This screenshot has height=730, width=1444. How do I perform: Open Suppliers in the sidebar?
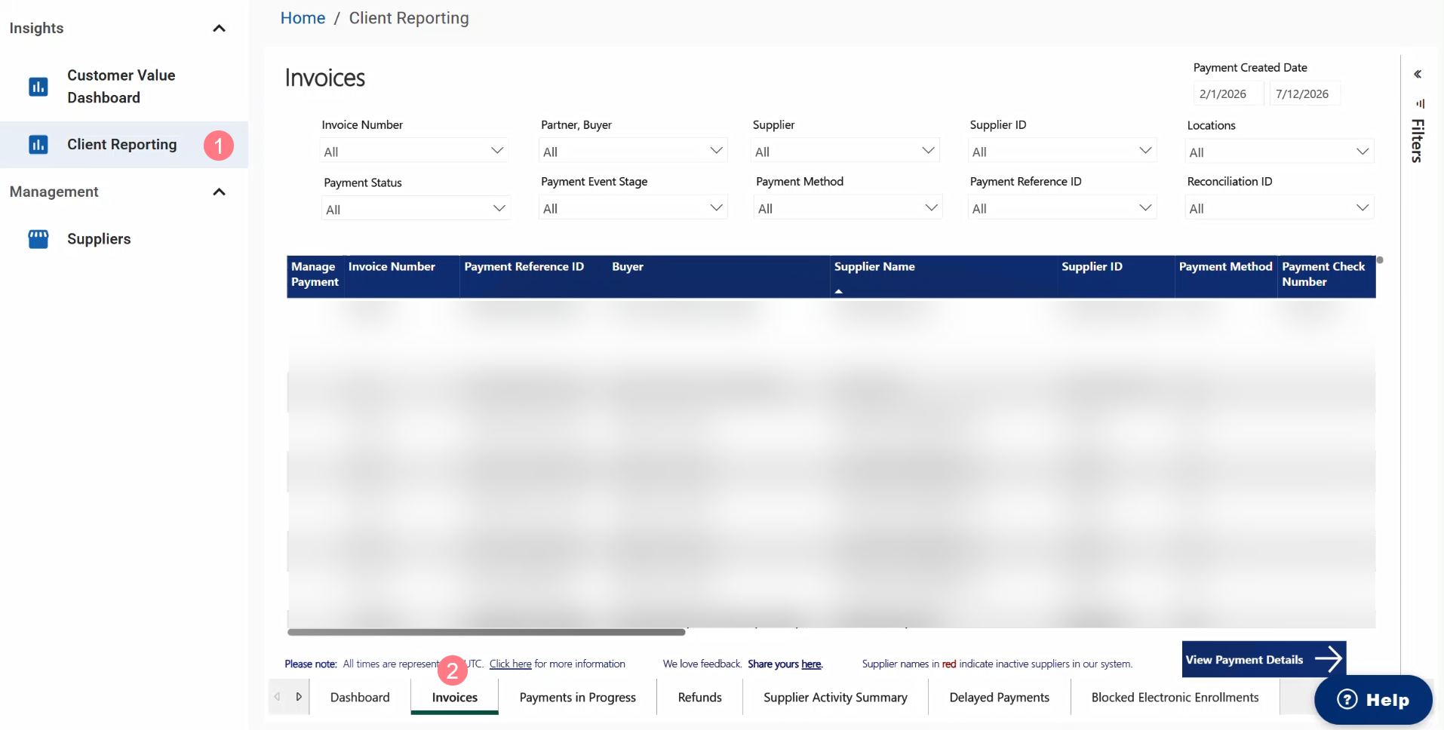124,239
